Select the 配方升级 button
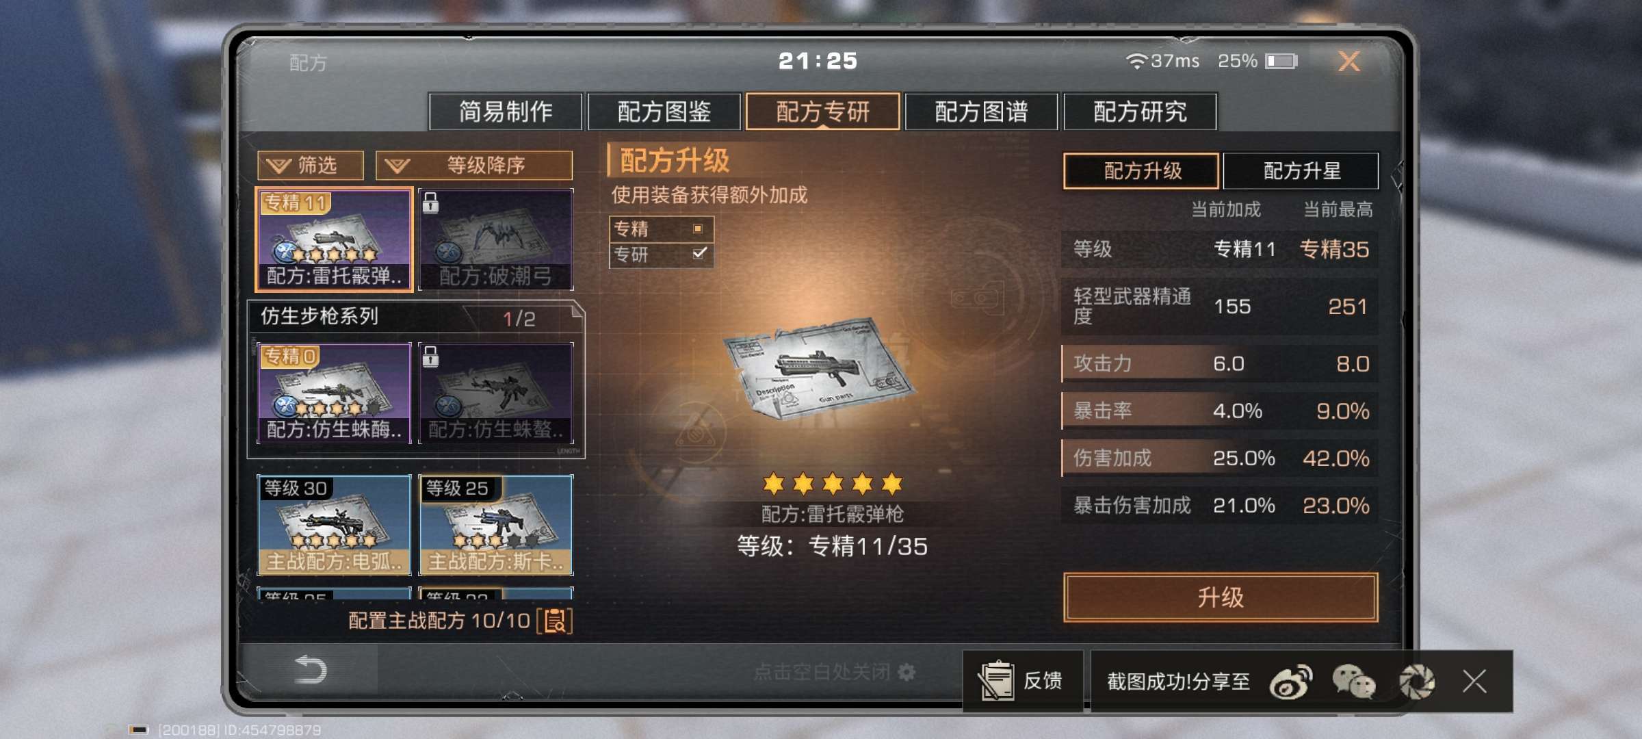The height and width of the screenshot is (739, 1642). [1141, 170]
